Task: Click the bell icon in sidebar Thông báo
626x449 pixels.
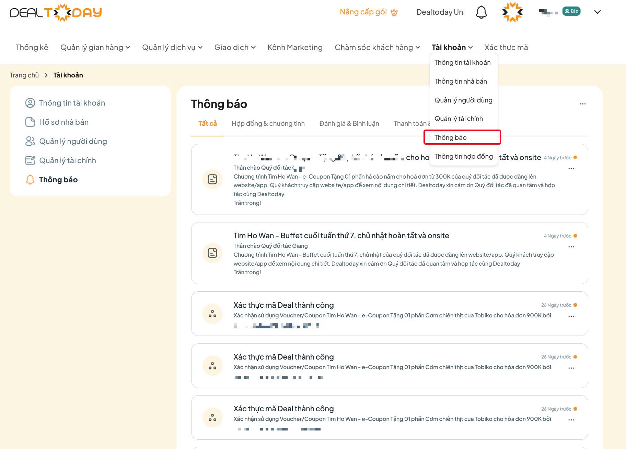Action: 30,180
